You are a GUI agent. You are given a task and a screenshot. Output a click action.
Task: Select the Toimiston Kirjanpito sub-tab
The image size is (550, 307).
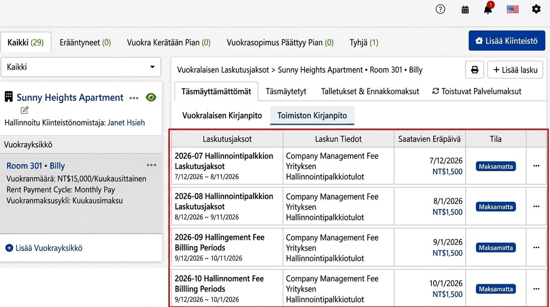click(x=312, y=115)
